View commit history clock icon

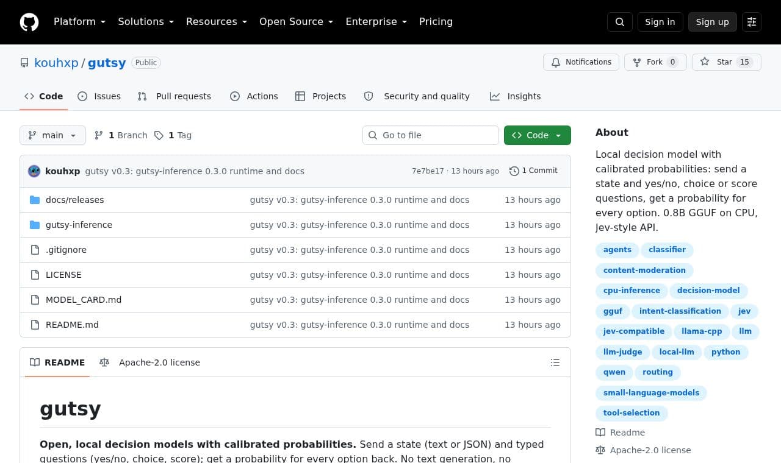point(514,171)
